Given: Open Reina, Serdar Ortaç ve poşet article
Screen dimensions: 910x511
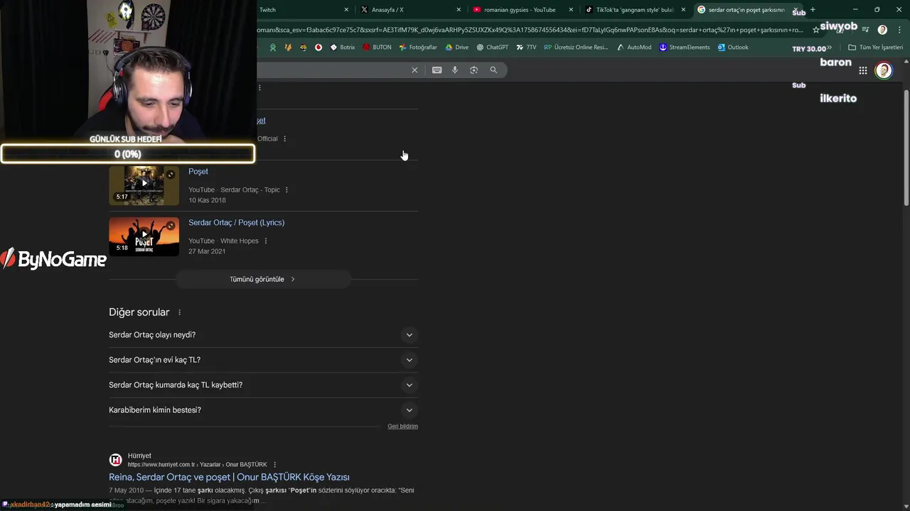Looking at the screenshot, I should click(x=229, y=477).
